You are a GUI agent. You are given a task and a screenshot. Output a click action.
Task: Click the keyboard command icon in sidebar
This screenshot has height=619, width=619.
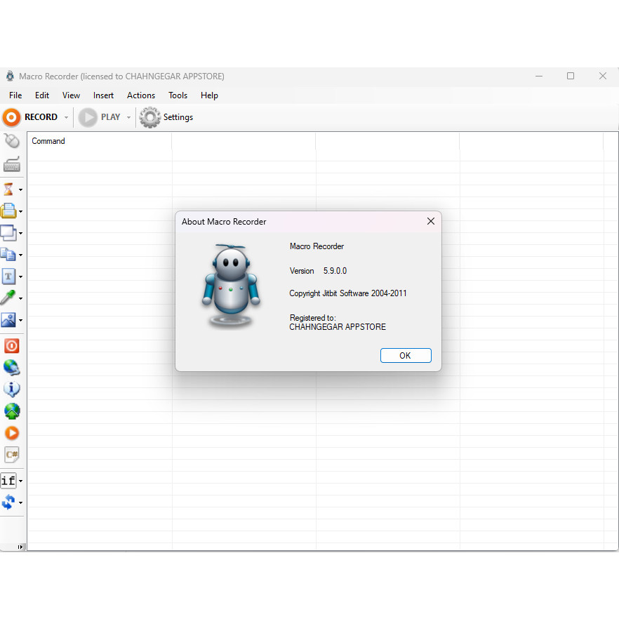11,164
